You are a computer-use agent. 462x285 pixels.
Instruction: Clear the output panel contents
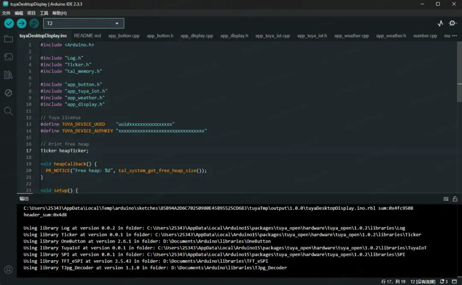pos(446,199)
